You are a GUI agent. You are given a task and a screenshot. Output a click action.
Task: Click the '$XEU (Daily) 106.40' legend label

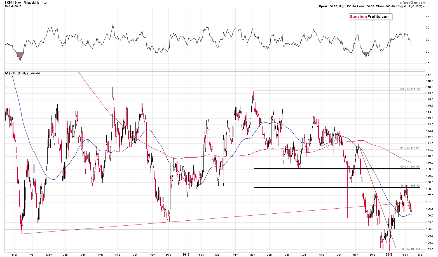[x=24, y=74]
